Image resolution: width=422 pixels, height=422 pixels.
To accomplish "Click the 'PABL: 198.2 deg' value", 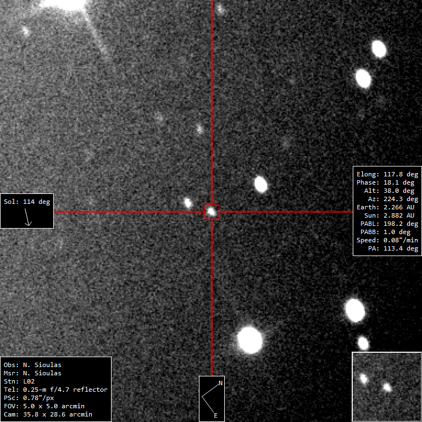I will 389,224.
